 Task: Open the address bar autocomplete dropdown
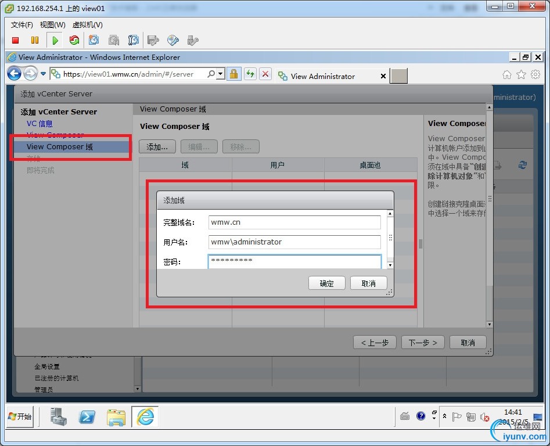[x=220, y=74]
